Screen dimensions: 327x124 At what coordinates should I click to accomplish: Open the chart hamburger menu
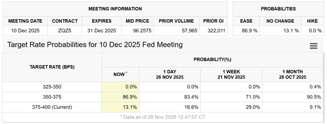(x=314, y=46)
